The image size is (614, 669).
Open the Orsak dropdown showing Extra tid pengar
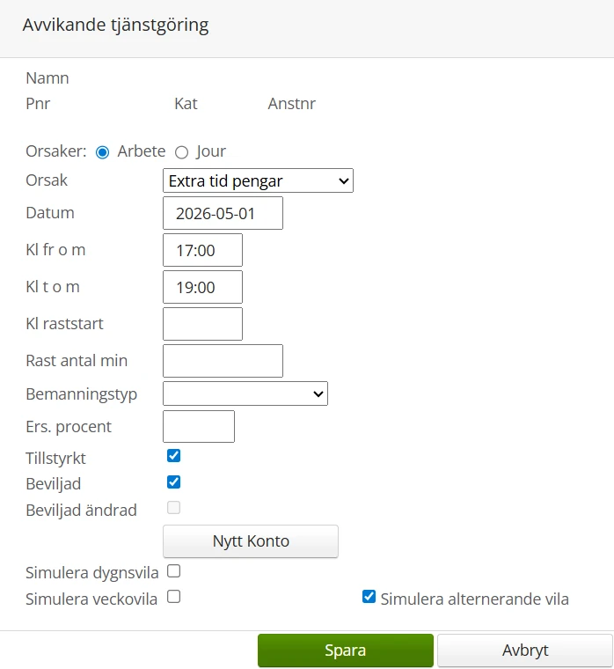tap(258, 181)
